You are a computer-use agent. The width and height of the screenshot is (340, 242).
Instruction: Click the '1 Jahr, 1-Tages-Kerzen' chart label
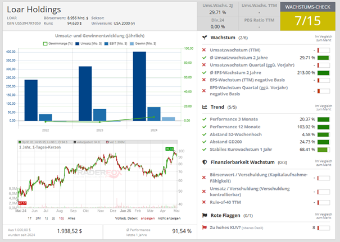pos(40,147)
